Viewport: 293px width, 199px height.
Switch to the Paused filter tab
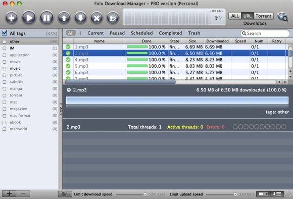(117, 33)
